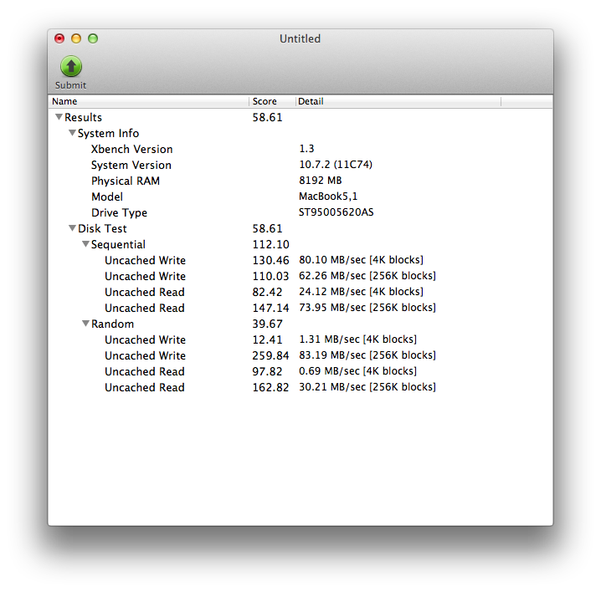Select the Results row label
The height and width of the screenshot is (592, 601).
[83, 117]
